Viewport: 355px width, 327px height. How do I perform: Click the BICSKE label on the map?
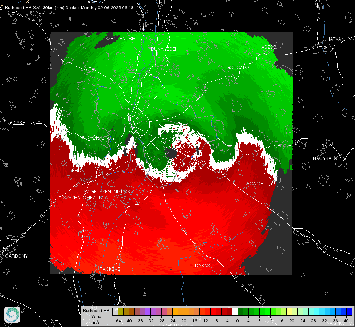tap(17, 122)
